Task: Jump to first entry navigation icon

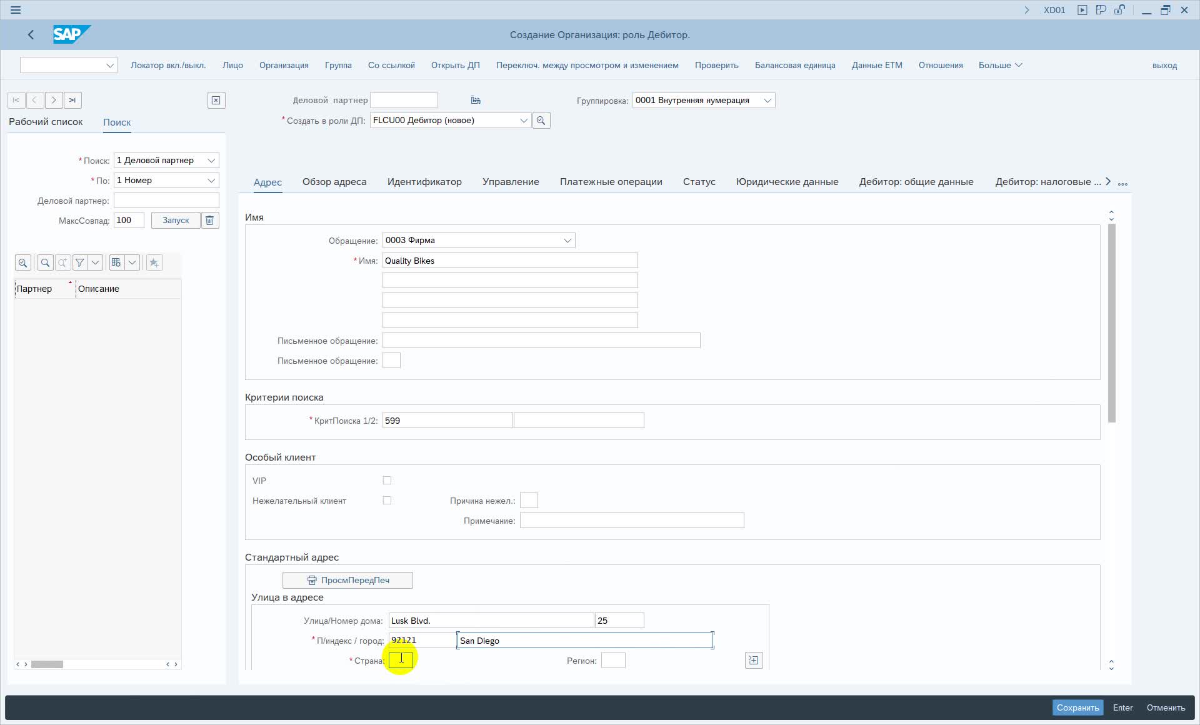Action: click(16, 100)
